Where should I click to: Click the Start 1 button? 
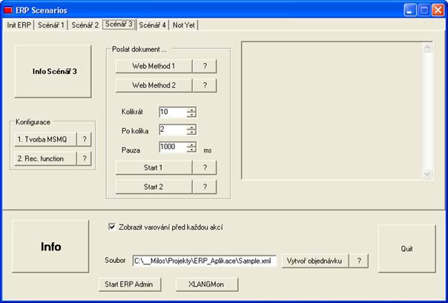(x=154, y=167)
